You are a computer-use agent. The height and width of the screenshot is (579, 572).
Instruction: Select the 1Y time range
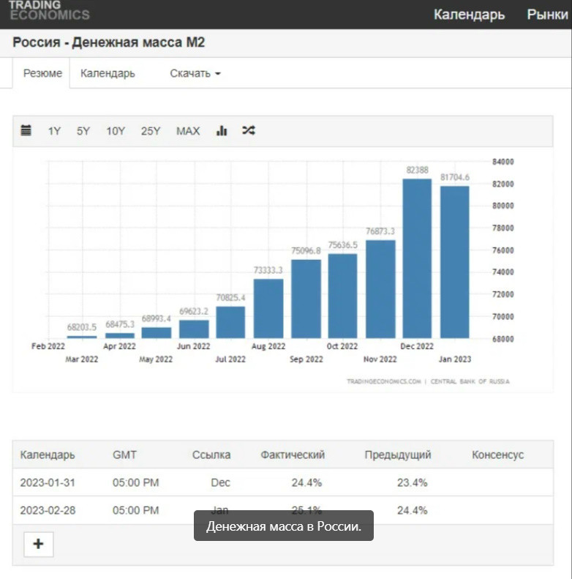pyautogui.click(x=55, y=131)
